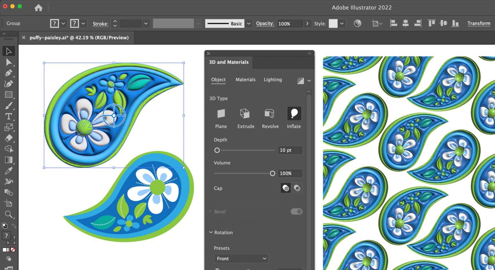Select the Type tool
This screenshot has height=270, width=495.
(9, 116)
